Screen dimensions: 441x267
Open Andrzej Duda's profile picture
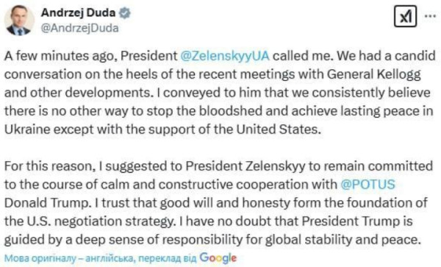pyautogui.click(x=19, y=20)
